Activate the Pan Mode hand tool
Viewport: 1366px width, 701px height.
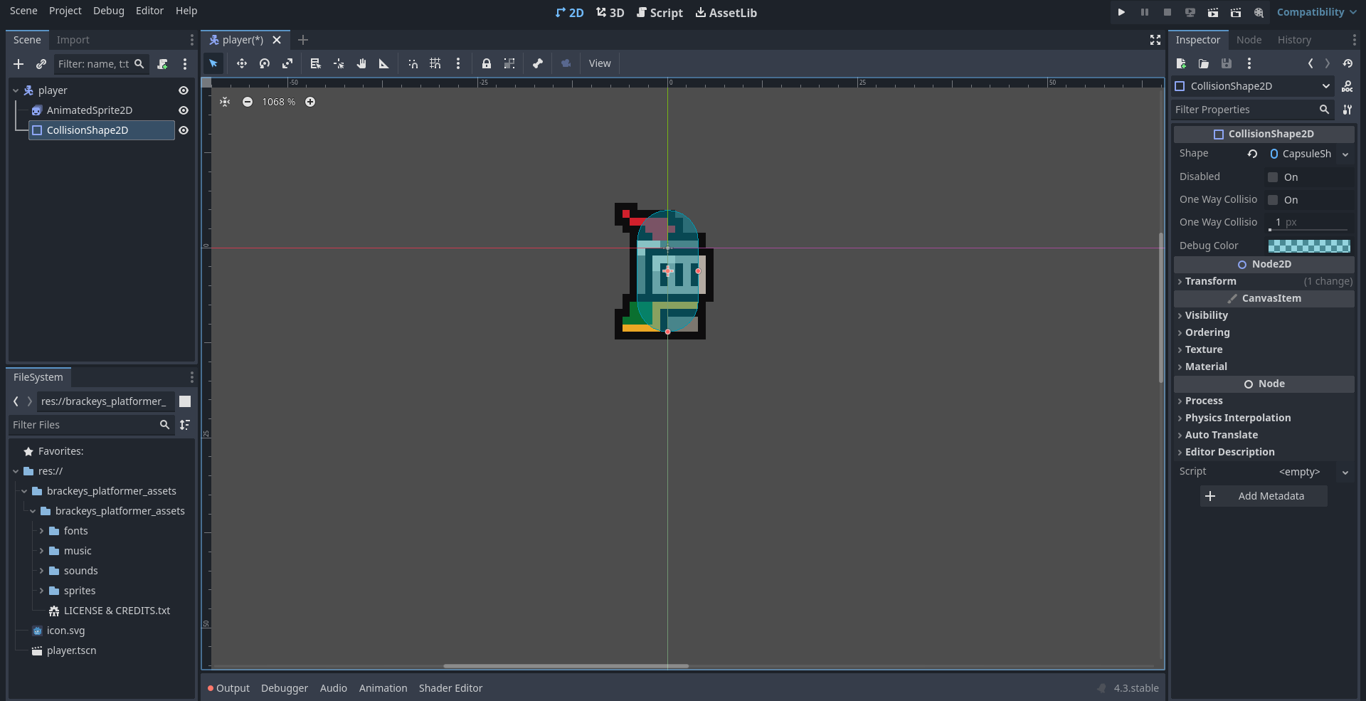point(361,63)
